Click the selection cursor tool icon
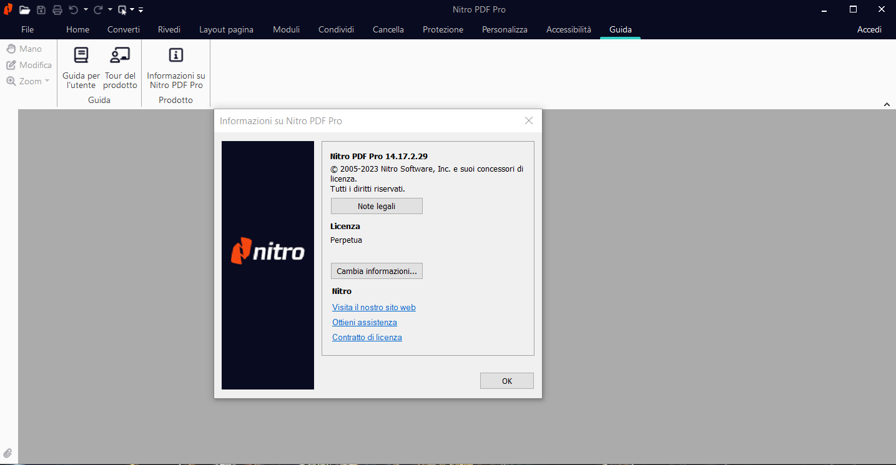Image resolution: width=896 pixels, height=465 pixels. [x=122, y=10]
